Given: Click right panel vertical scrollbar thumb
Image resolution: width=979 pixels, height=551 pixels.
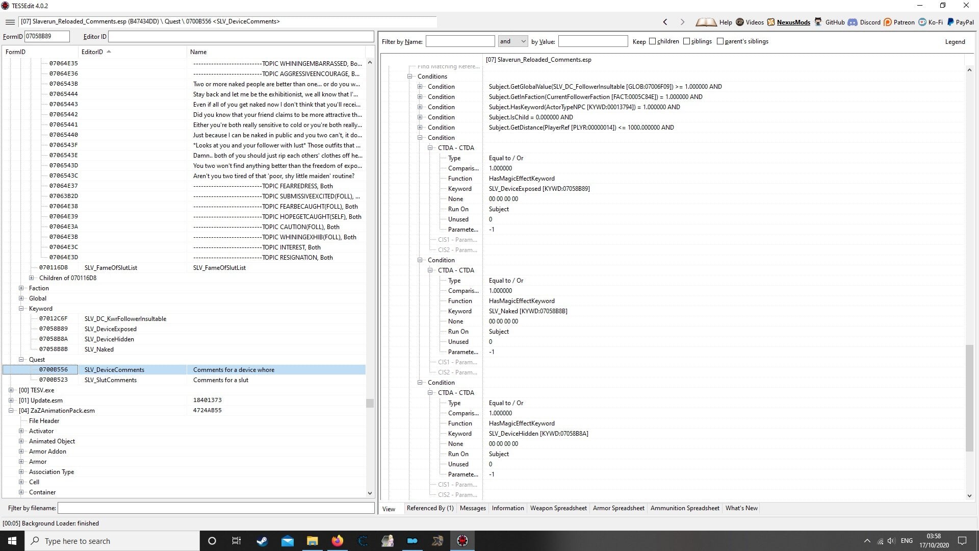Looking at the screenshot, I should point(969,398).
